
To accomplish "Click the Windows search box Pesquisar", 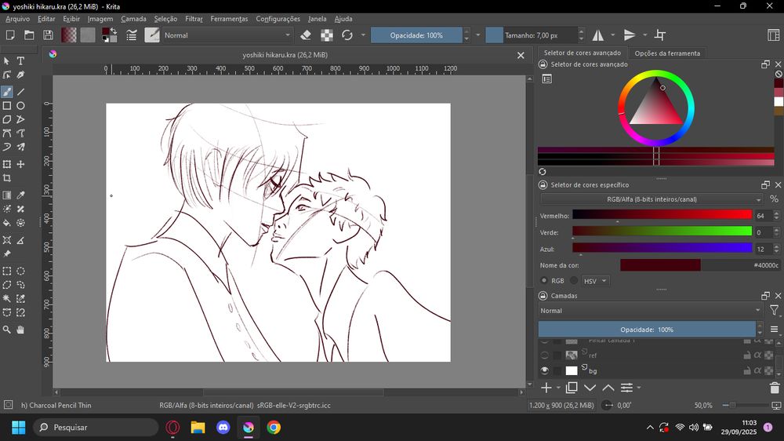I will [96, 428].
